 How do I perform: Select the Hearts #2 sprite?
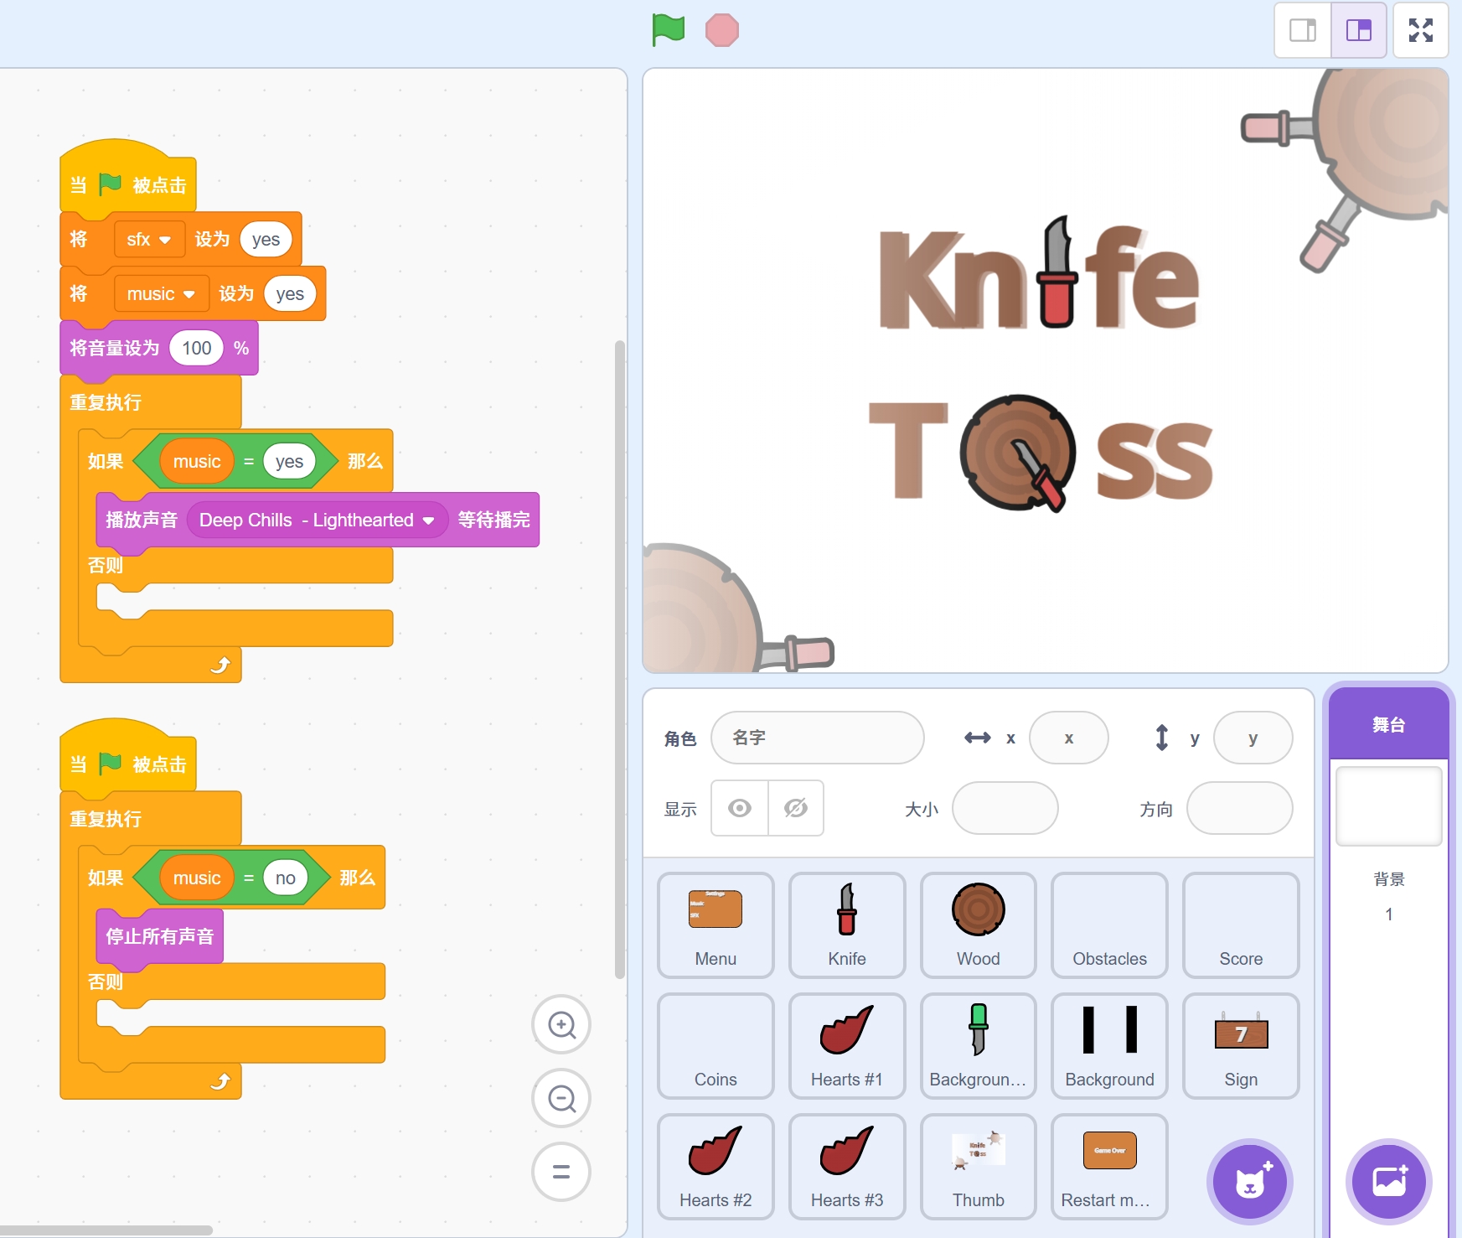(x=715, y=1166)
